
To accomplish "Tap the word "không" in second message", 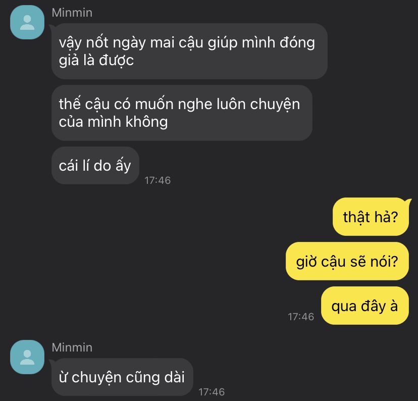I will (146, 122).
